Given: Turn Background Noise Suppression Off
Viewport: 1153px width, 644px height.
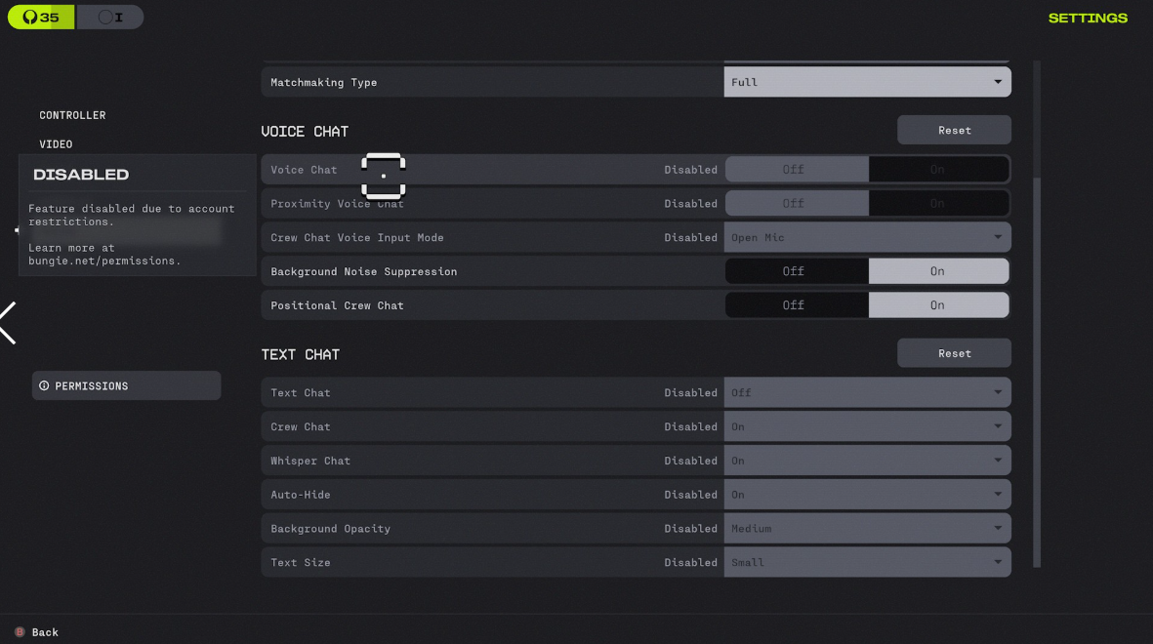Looking at the screenshot, I should pyautogui.click(x=795, y=271).
